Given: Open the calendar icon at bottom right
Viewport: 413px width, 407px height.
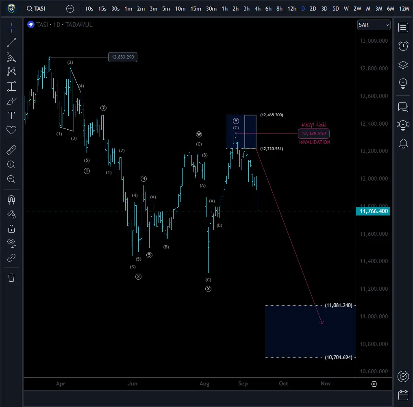Looking at the screenshot, I should [403, 395].
